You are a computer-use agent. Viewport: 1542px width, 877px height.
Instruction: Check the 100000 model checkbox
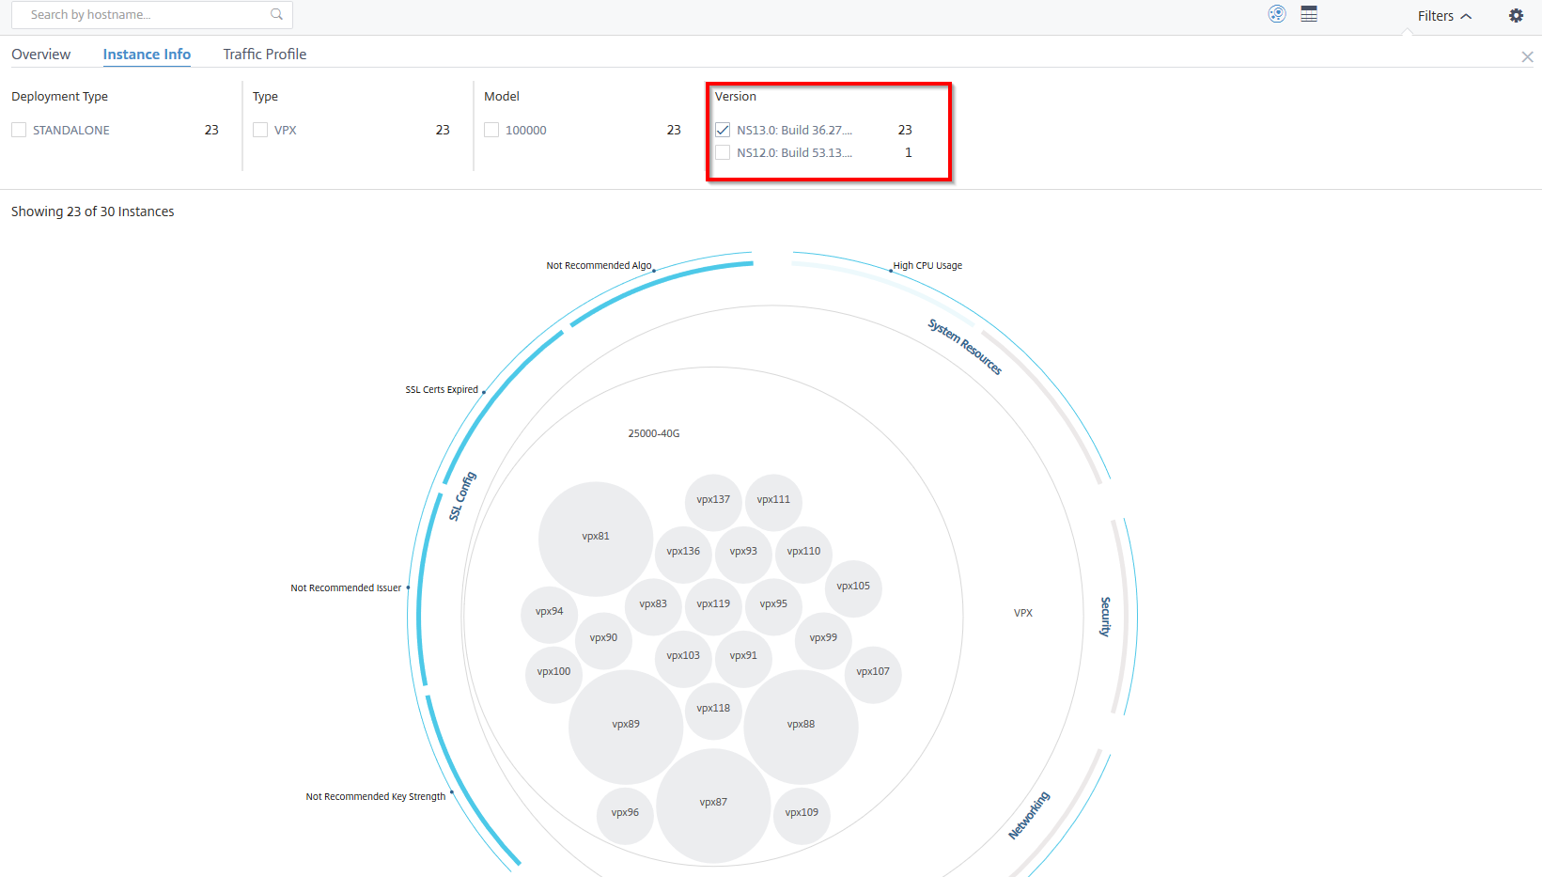tap(491, 130)
